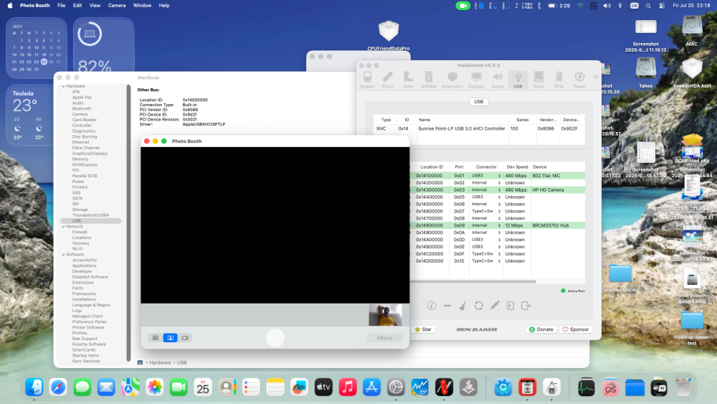Open the Extensions section in Hackintool
717x404 pixels.
[x=452, y=80]
